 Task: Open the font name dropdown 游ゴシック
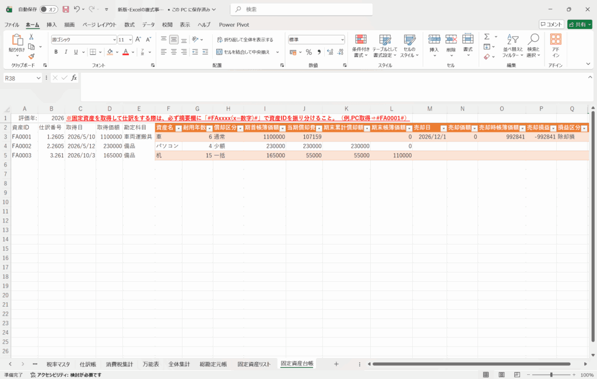click(x=114, y=40)
